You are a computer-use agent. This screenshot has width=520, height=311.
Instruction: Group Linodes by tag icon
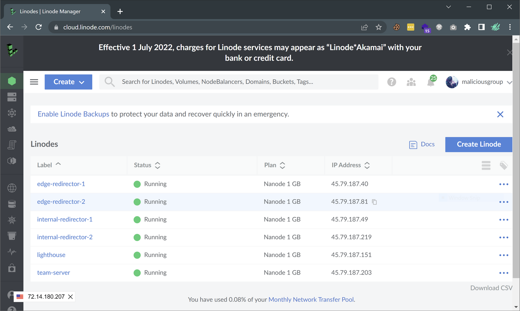[504, 165]
